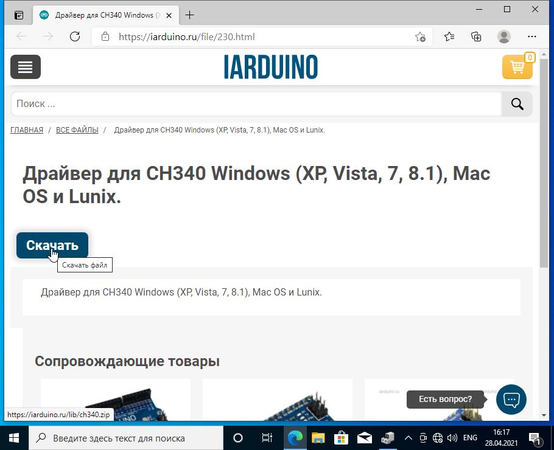Open volume control in tray

click(x=452, y=438)
